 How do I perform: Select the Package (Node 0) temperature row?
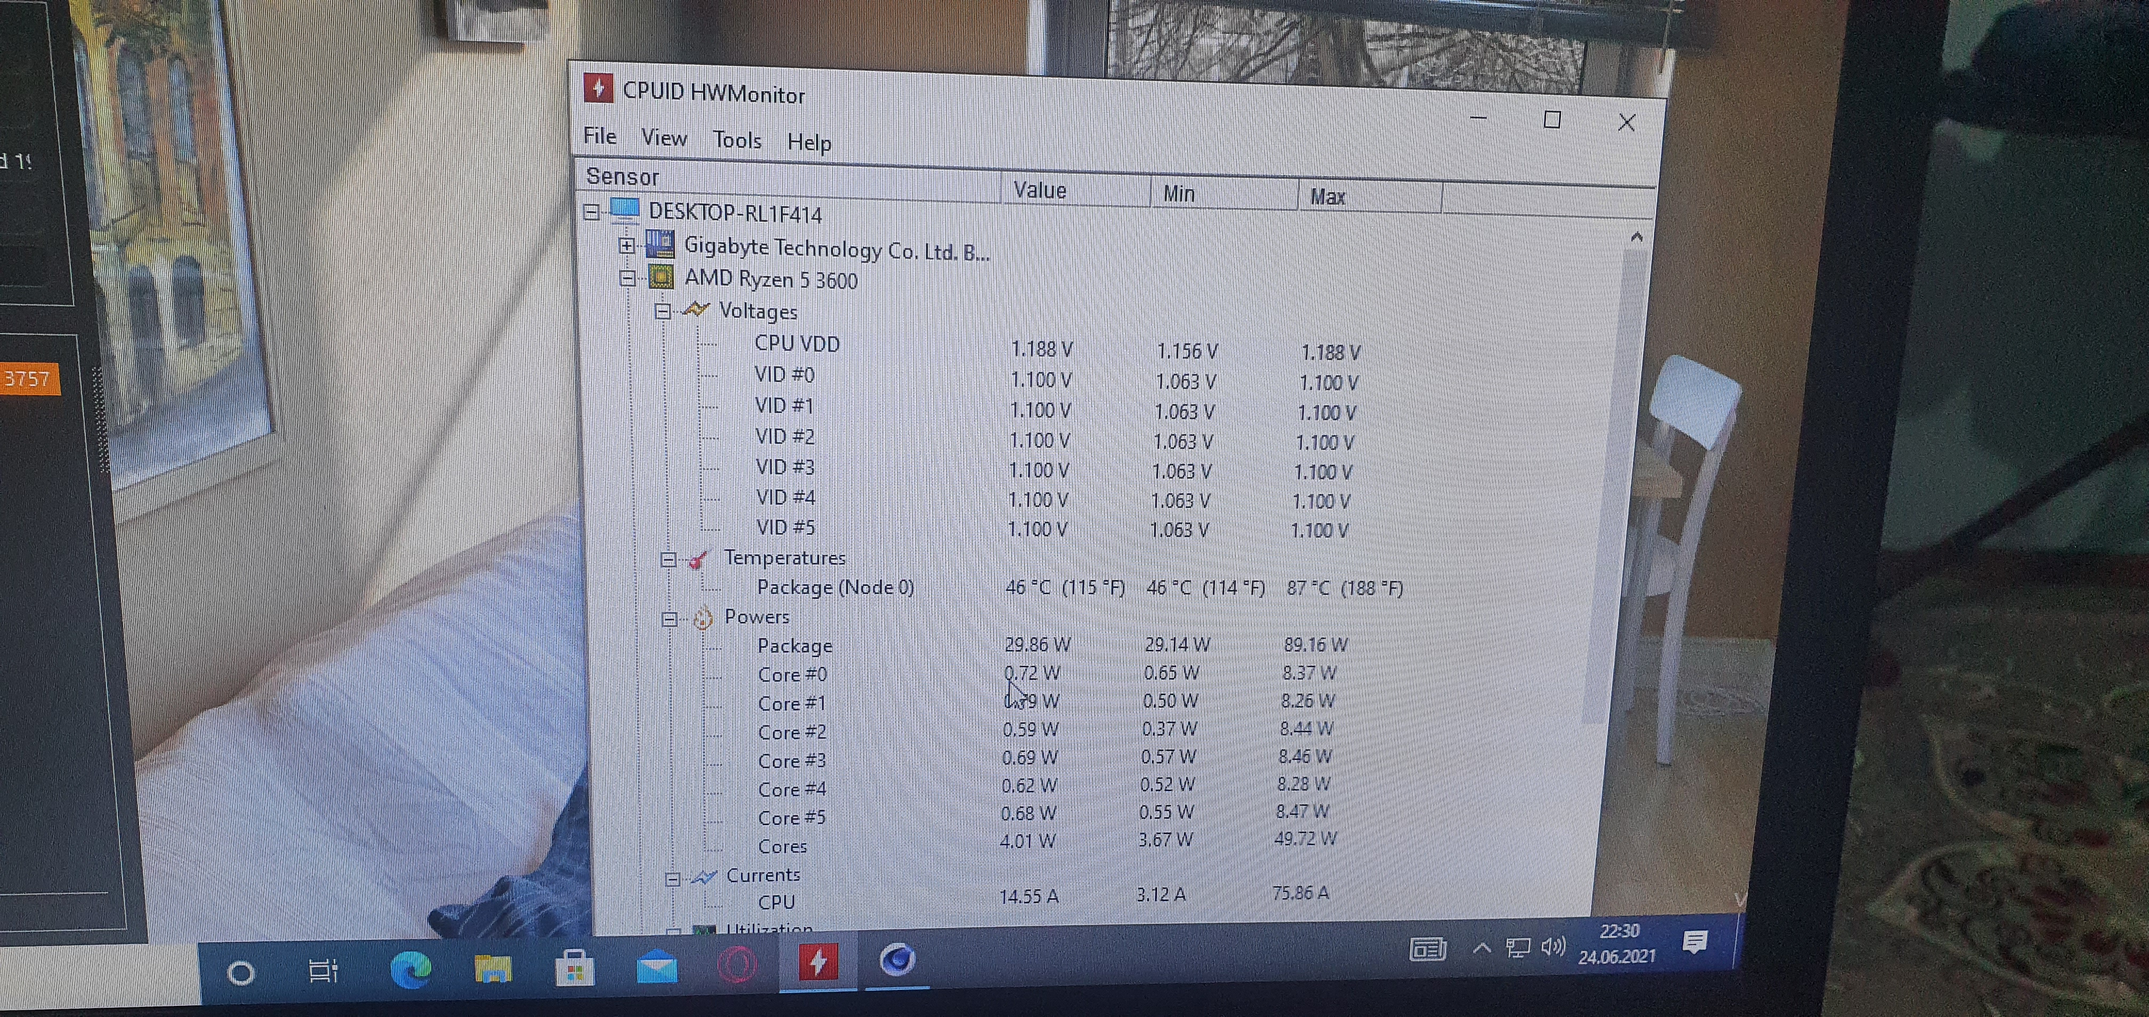point(835,587)
